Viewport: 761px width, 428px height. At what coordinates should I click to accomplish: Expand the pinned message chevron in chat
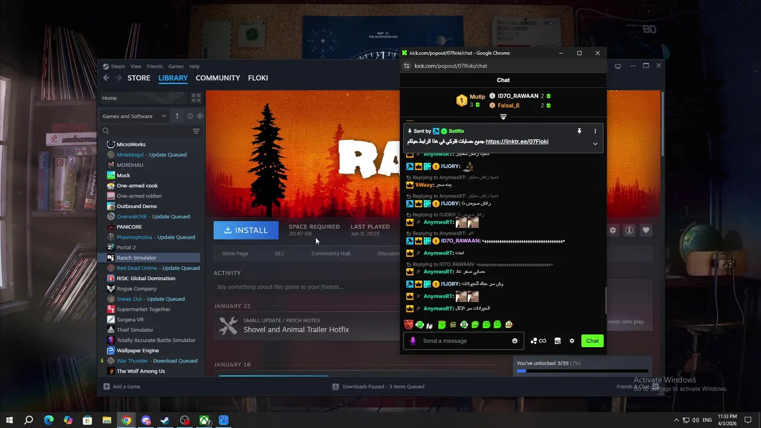595,143
